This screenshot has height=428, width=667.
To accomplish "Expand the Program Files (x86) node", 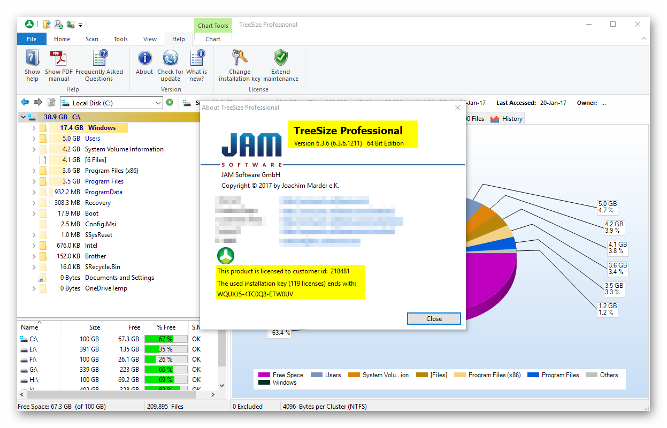I will [x=34, y=171].
